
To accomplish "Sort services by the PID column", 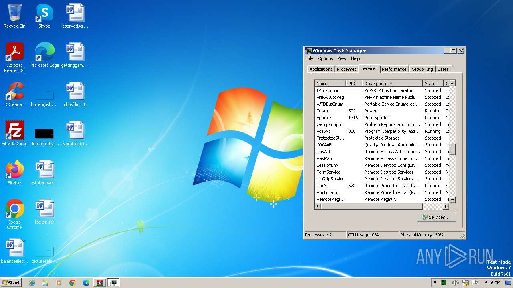I will point(354,84).
